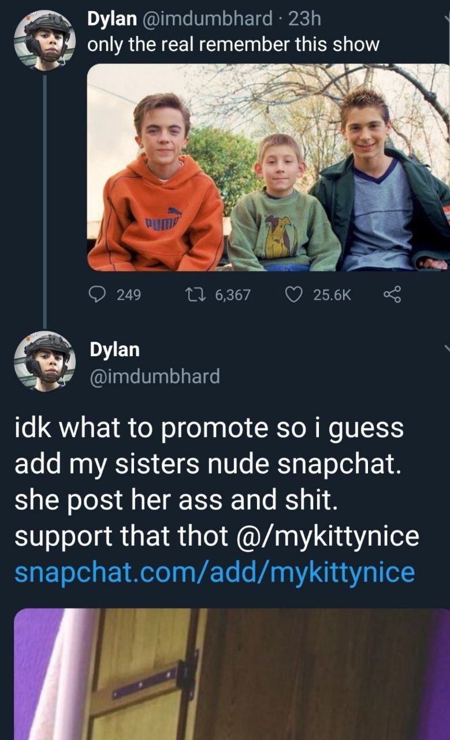Expand the second tweet's options chevron
The height and width of the screenshot is (740, 450).
[x=447, y=347]
